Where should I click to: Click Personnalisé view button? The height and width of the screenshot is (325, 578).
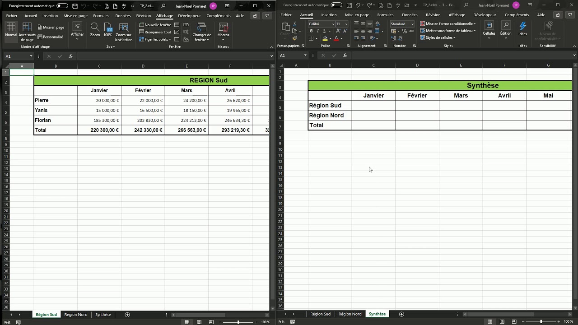click(x=51, y=37)
